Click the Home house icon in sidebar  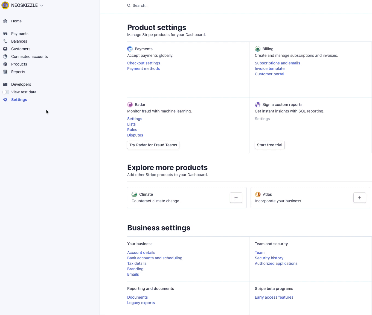(5, 21)
